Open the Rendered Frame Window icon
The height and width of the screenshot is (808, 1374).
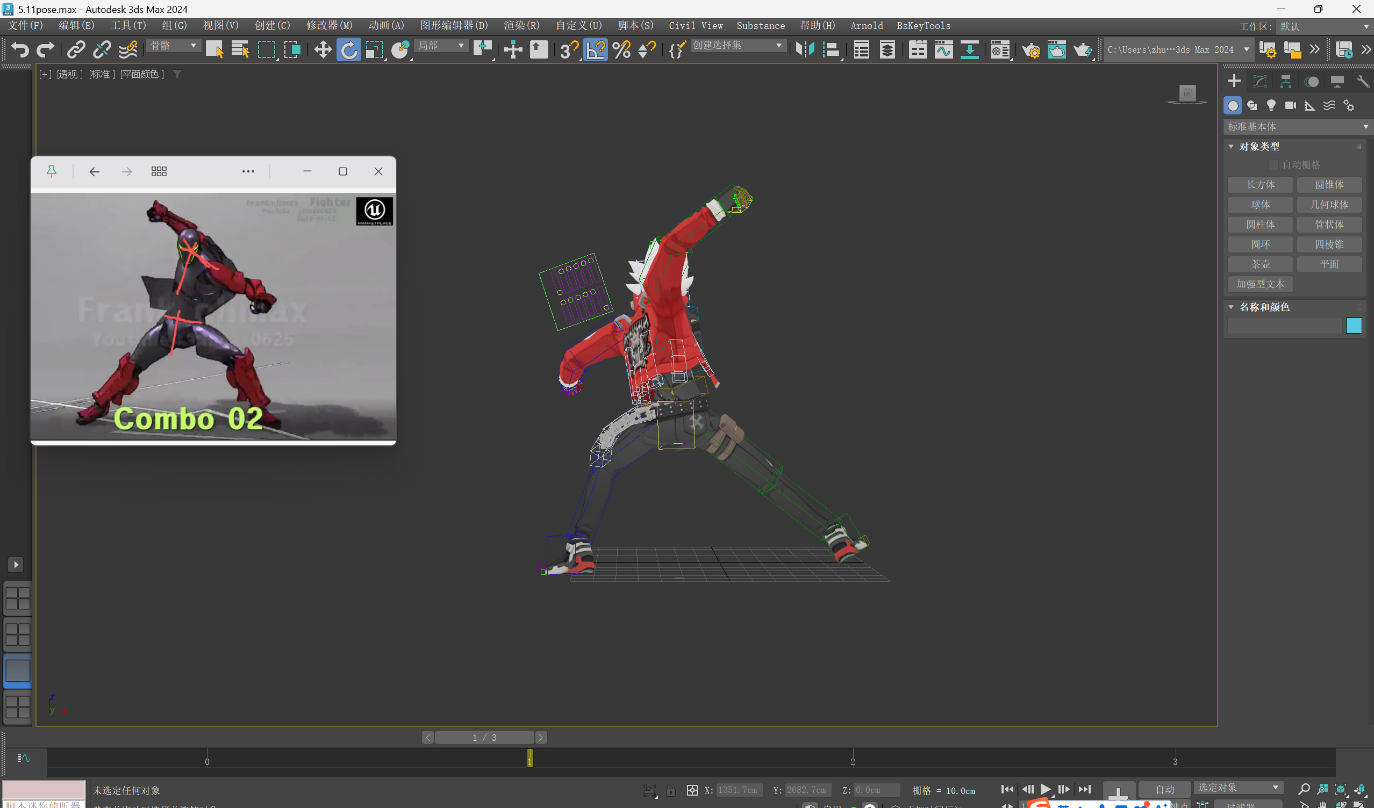pos(1057,49)
